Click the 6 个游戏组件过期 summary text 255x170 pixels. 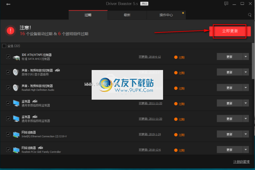tap(73, 34)
